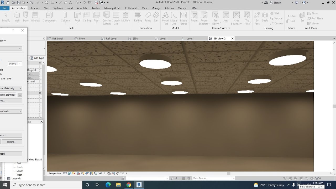This screenshot has height=189, width=336.
Task: Open the Help question mark icon
Action: [x=304, y=3]
